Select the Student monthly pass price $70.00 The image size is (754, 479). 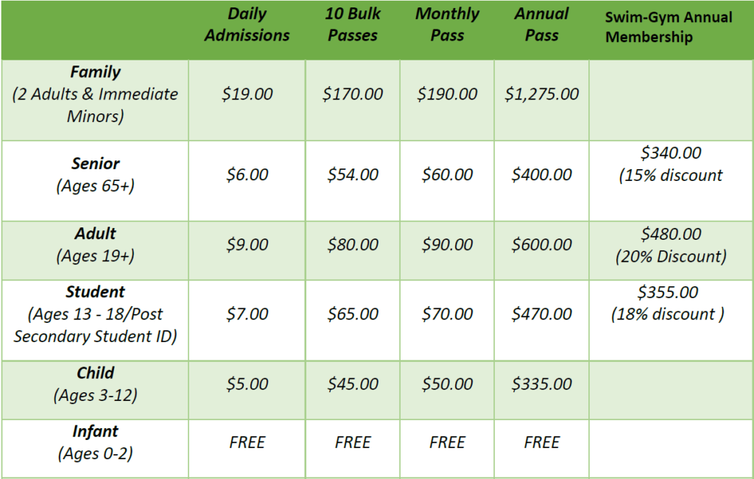click(447, 314)
